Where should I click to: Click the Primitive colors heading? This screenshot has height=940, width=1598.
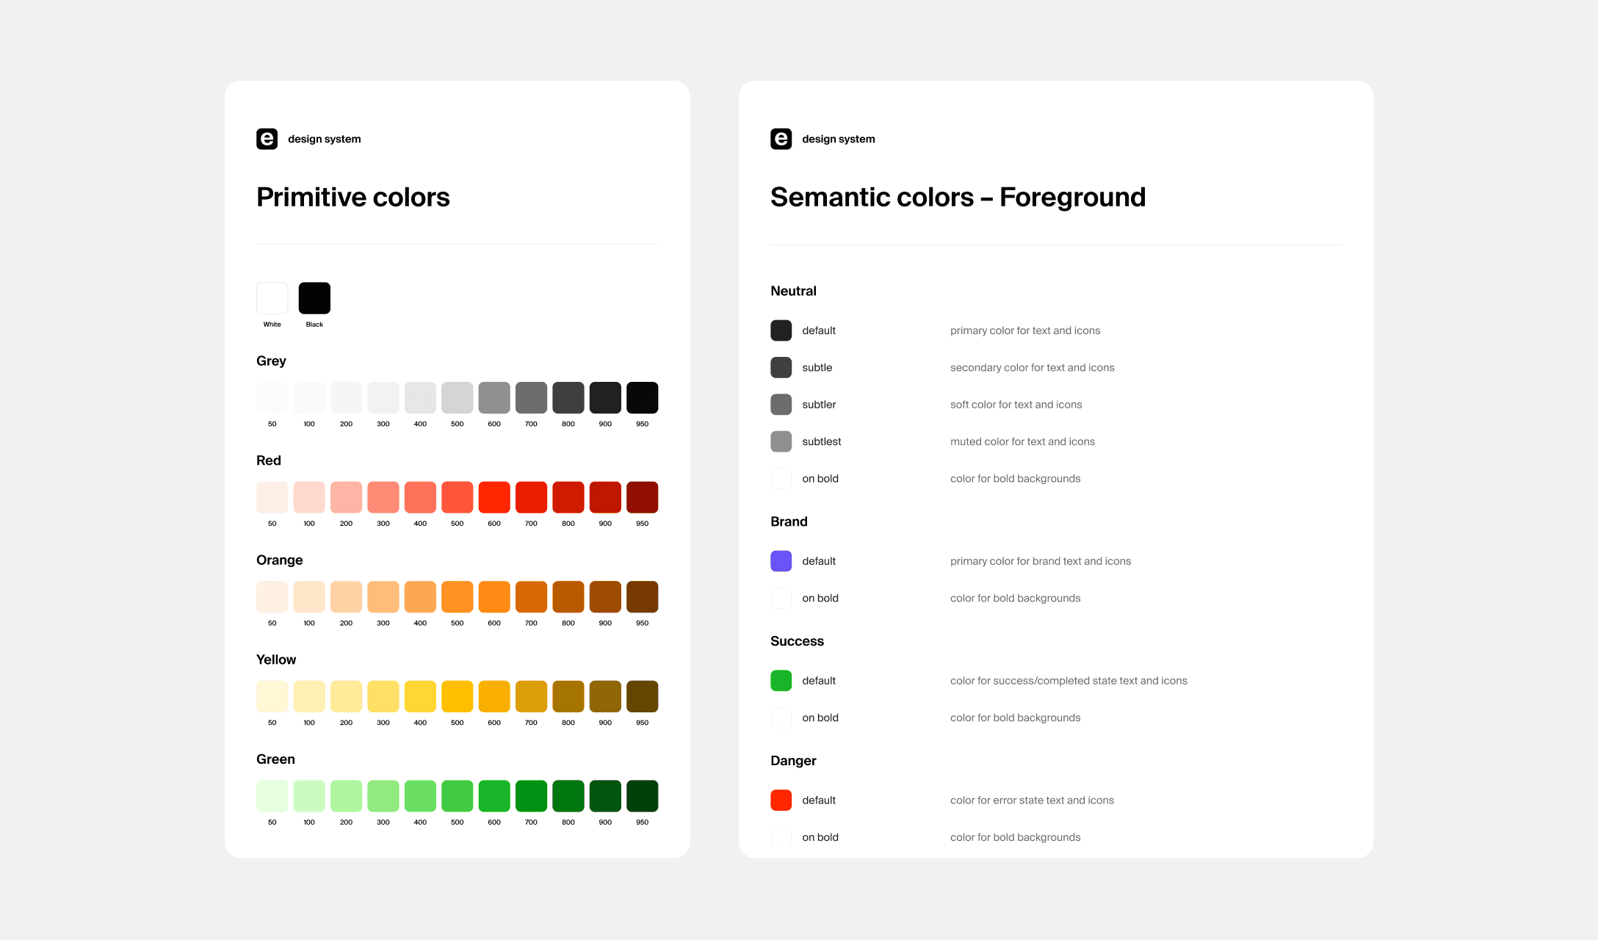point(352,197)
